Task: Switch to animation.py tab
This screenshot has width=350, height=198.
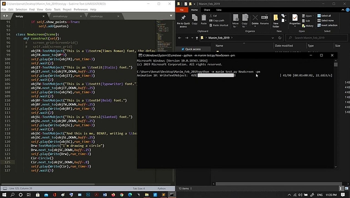Action: click(60, 16)
